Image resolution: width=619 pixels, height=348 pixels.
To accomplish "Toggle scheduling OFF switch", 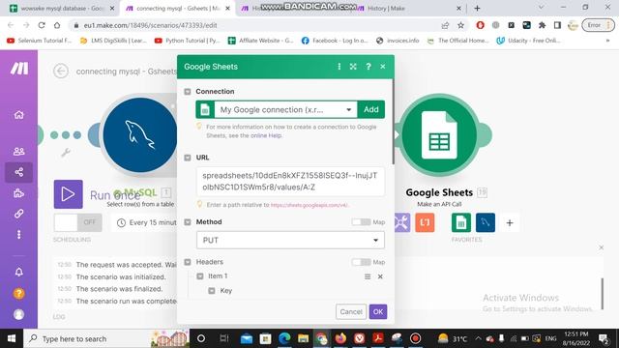I will point(77,222).
